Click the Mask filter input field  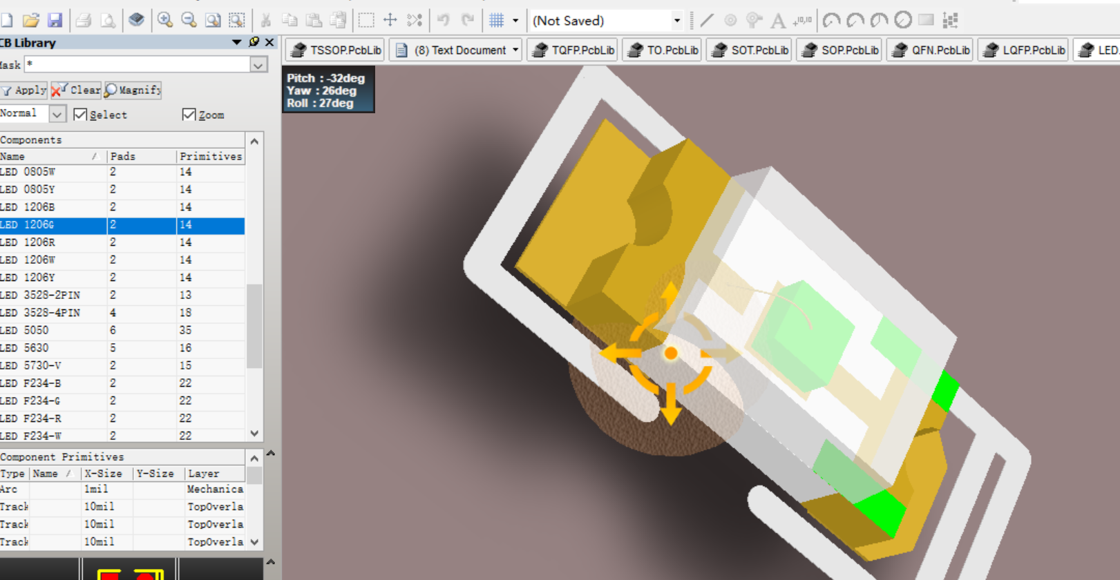pyautogui.click(x=138, y=65)
